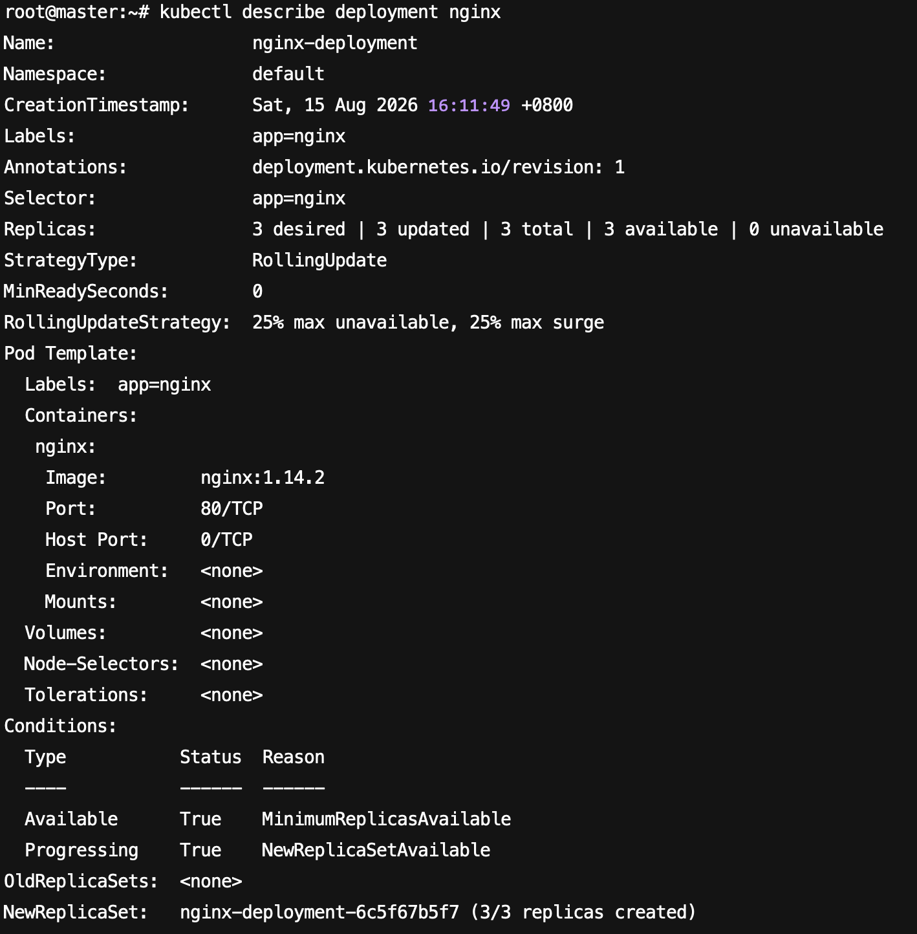
Task: Click the 80/TCP port value
Action: click(232, 509)
